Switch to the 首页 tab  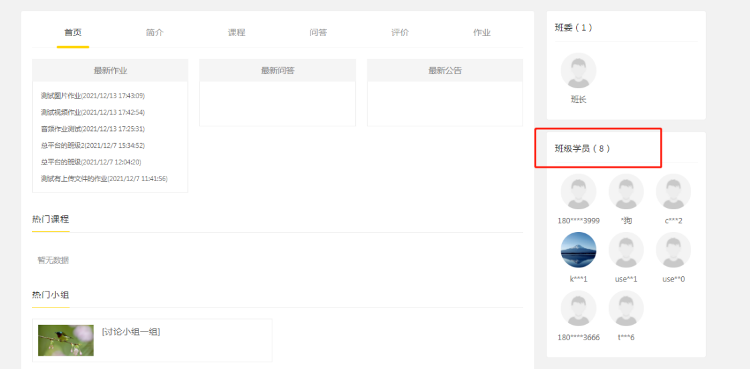coord(73,33)
